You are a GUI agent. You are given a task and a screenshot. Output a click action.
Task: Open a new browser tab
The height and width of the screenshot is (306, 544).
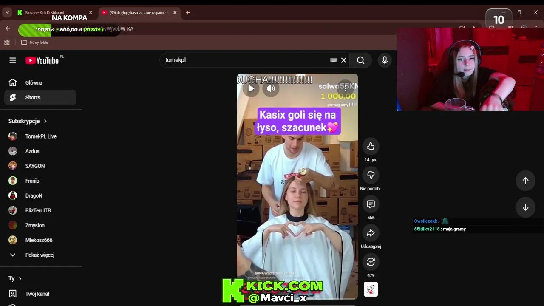(188, 13)
